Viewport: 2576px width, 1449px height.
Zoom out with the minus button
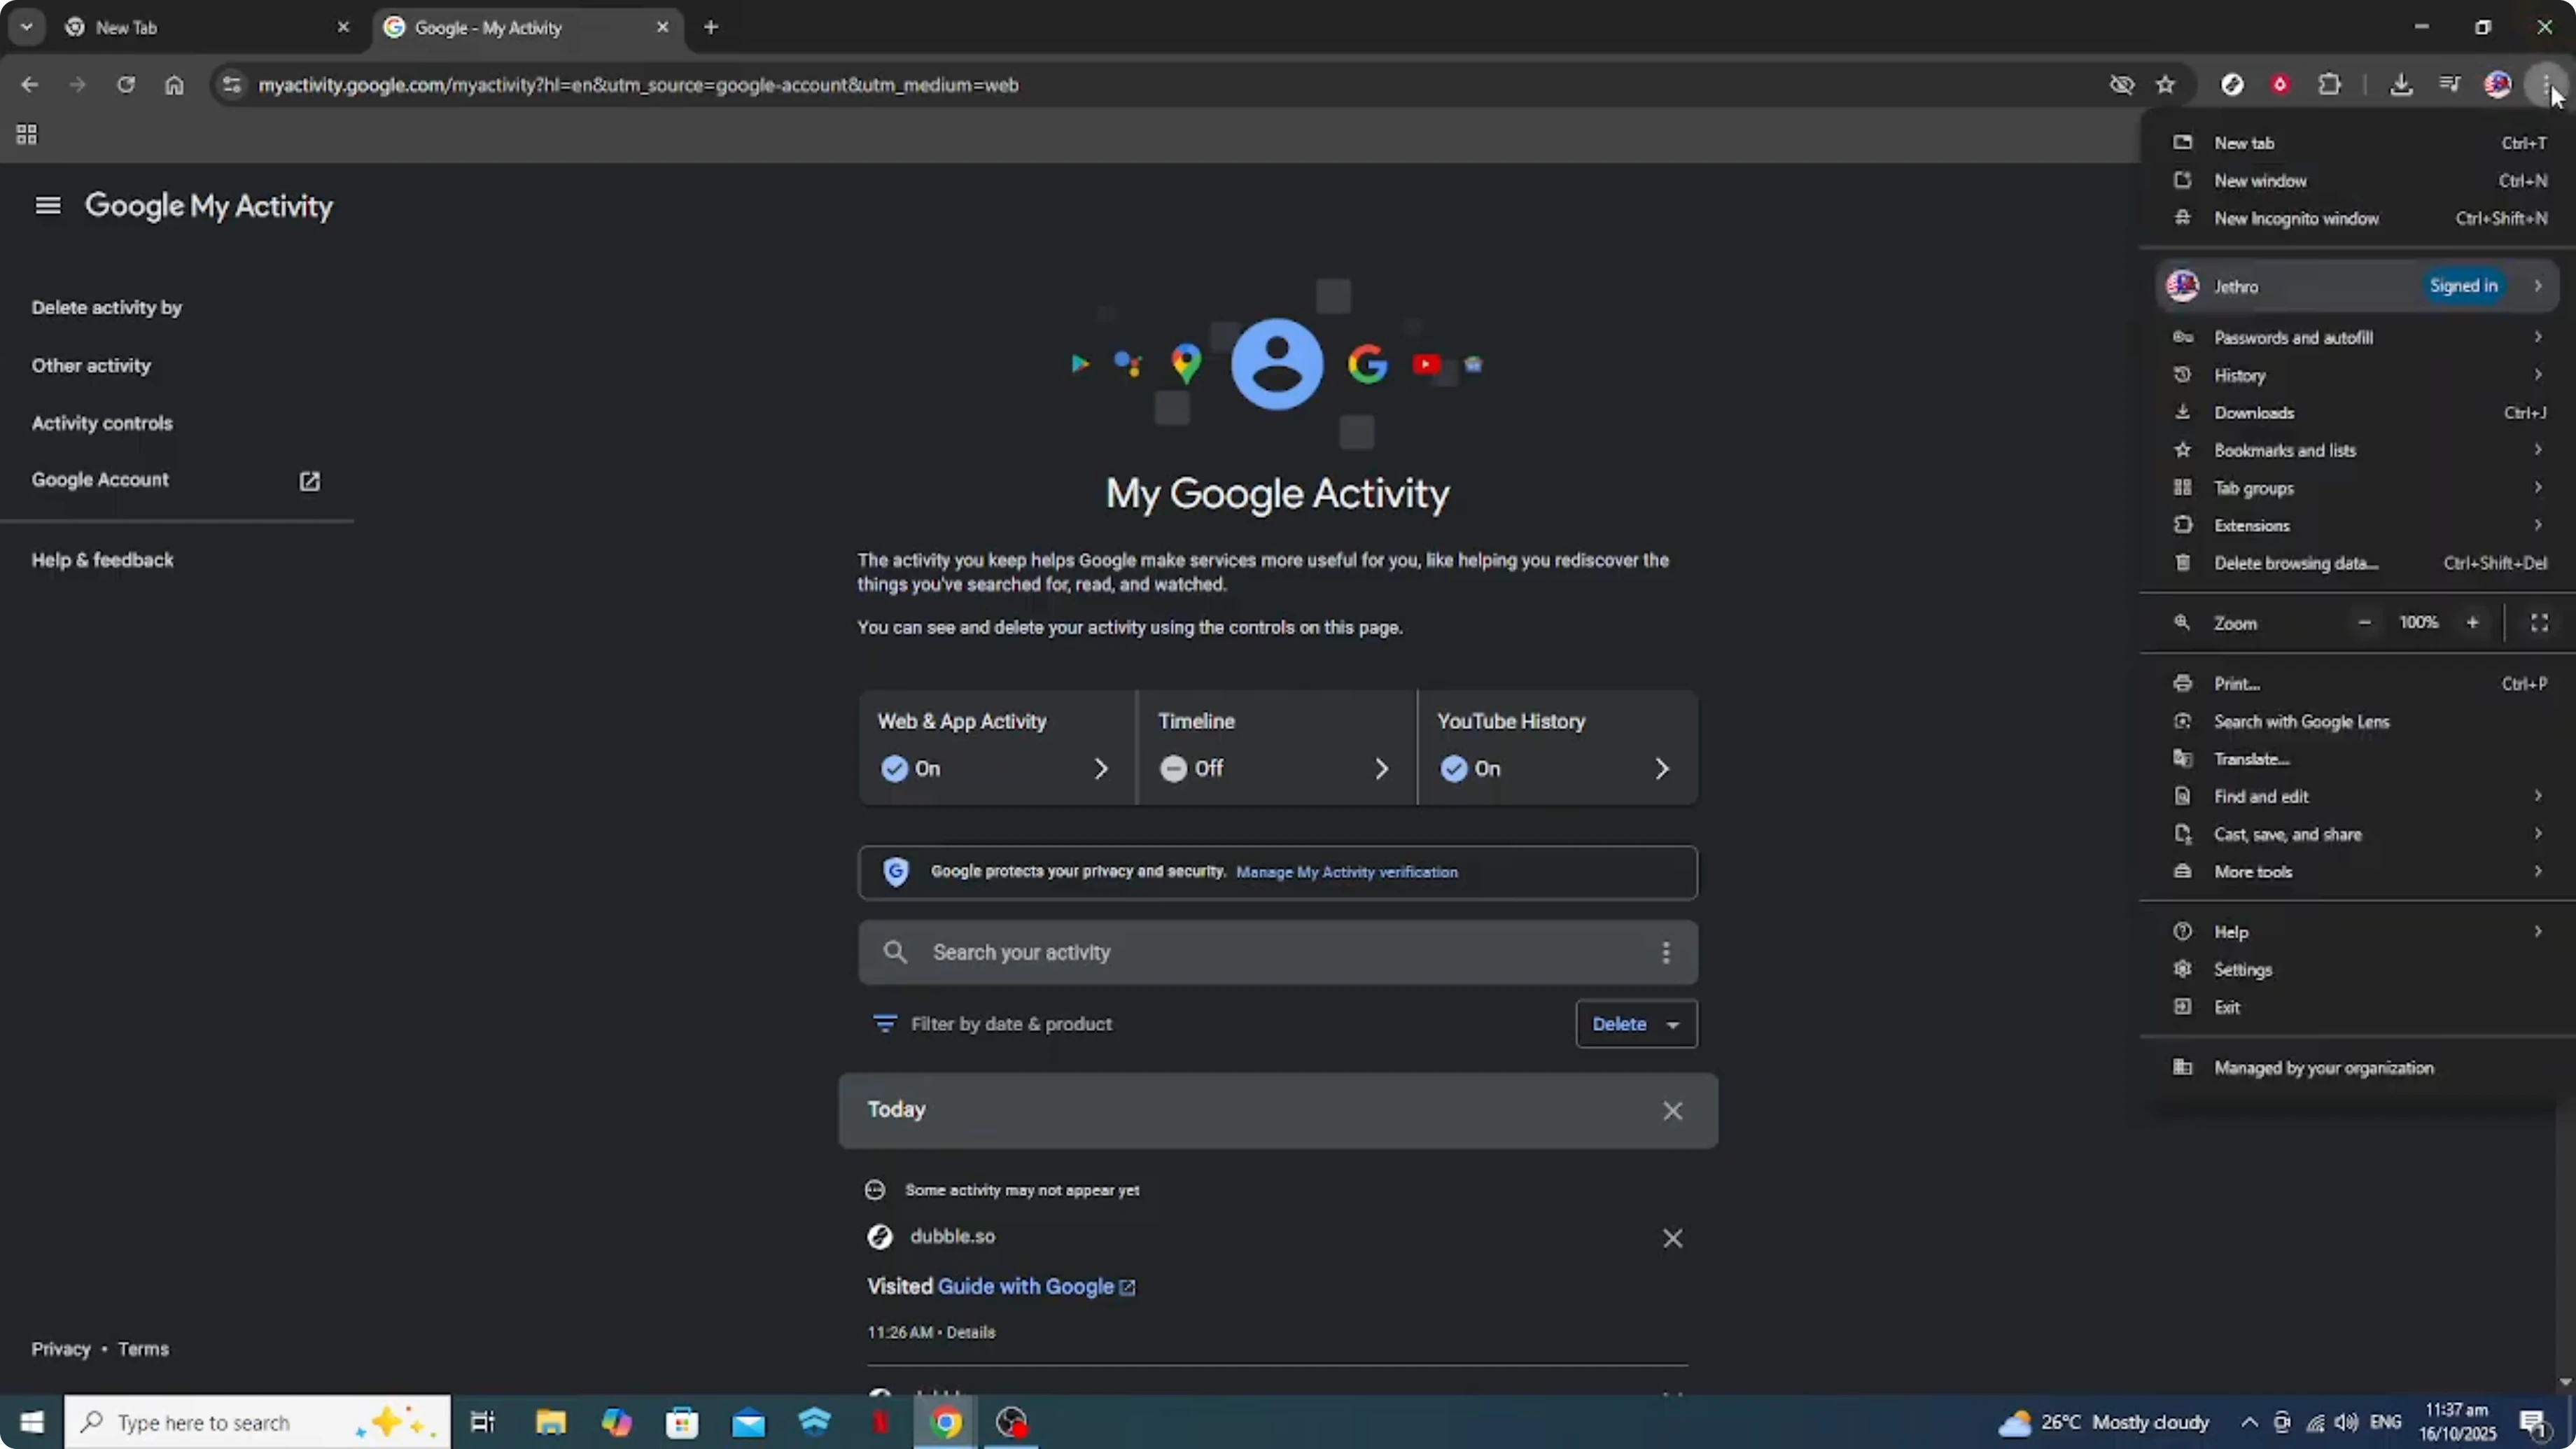pos(2364,622)
